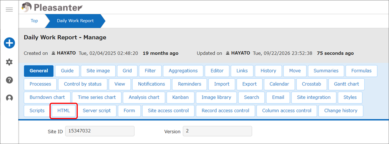The image size is (389, 144).
Task: Open the gear settings icon in sidebar
Action: pyautogui.click(x=9, y=62)
